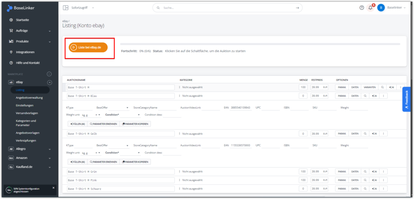This screenshot has width=414, height=199.
Task: Click magnifier icon in Base T-Shirt M Blau row
Action: [365, 96]
